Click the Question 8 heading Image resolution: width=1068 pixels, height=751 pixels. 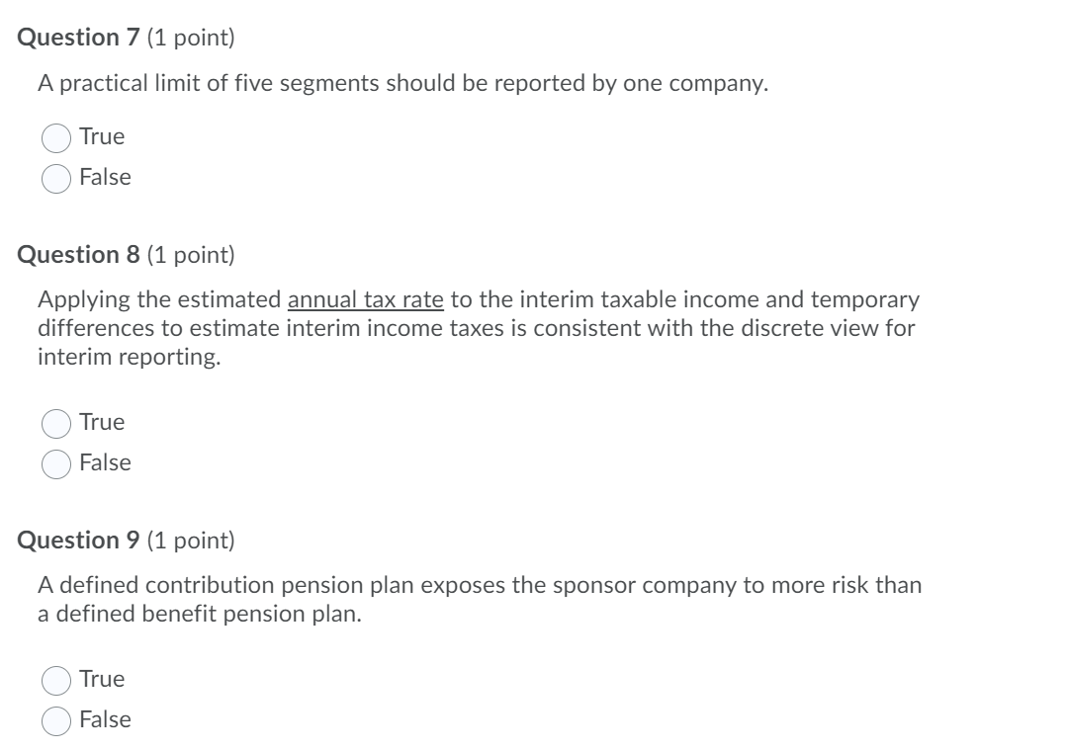click(x=74, y=254)
